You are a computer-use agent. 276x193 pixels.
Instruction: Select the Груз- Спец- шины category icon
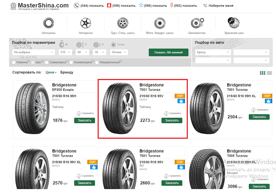point(123,23)
